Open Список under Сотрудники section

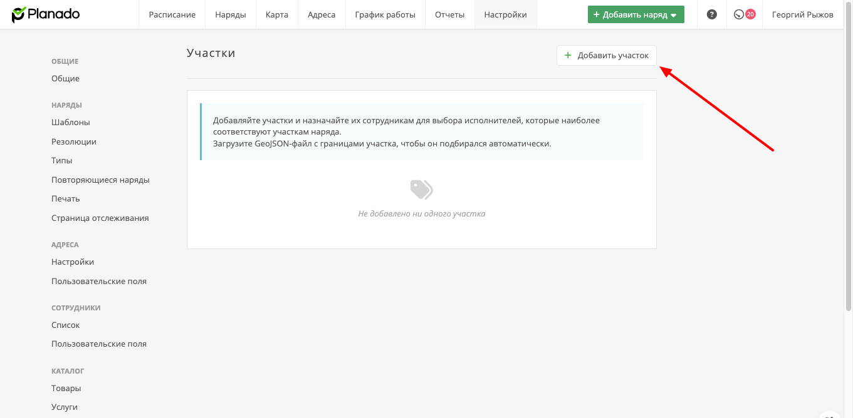(66, 325)
